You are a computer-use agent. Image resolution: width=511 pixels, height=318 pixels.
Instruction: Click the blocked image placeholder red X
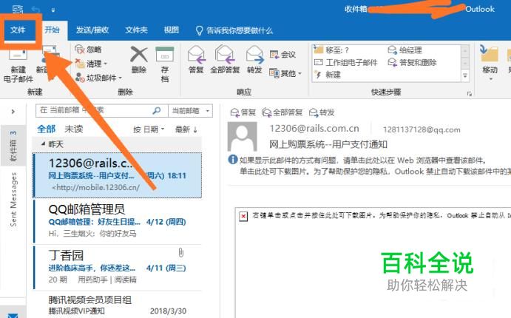243,216
